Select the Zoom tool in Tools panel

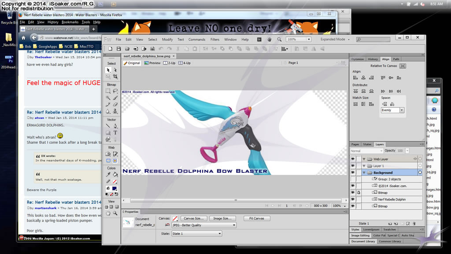(x=115, y=213)
